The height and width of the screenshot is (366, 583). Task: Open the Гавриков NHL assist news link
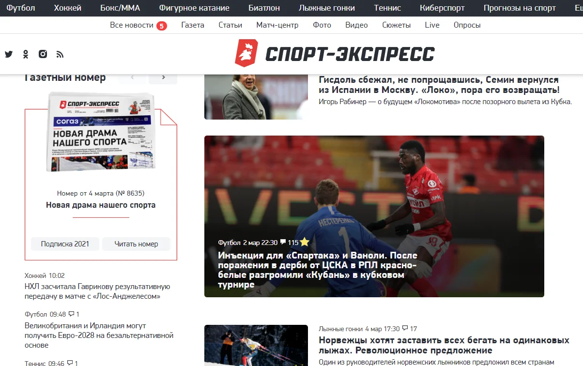pos(97,291)
